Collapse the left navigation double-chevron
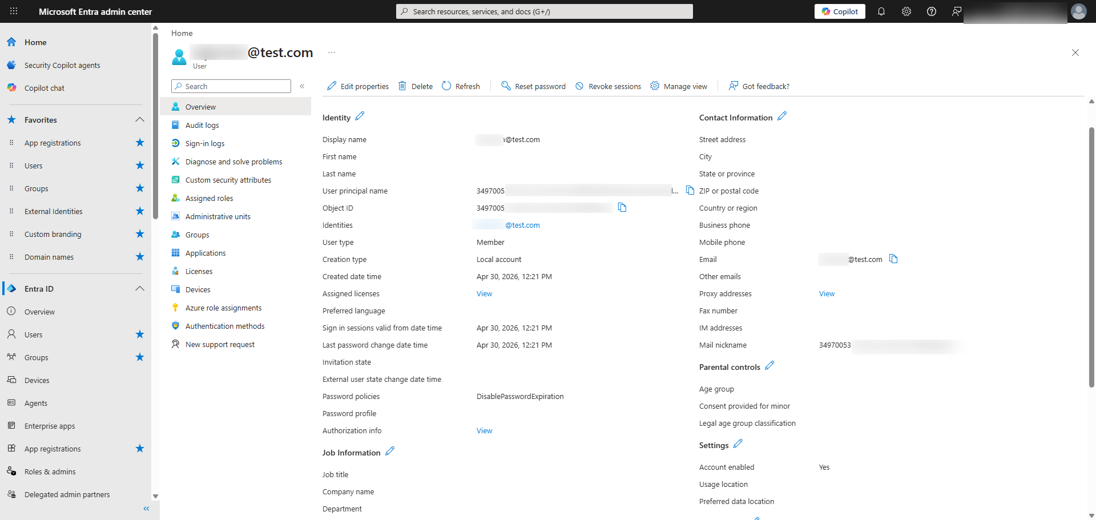 tap(146, 509)
